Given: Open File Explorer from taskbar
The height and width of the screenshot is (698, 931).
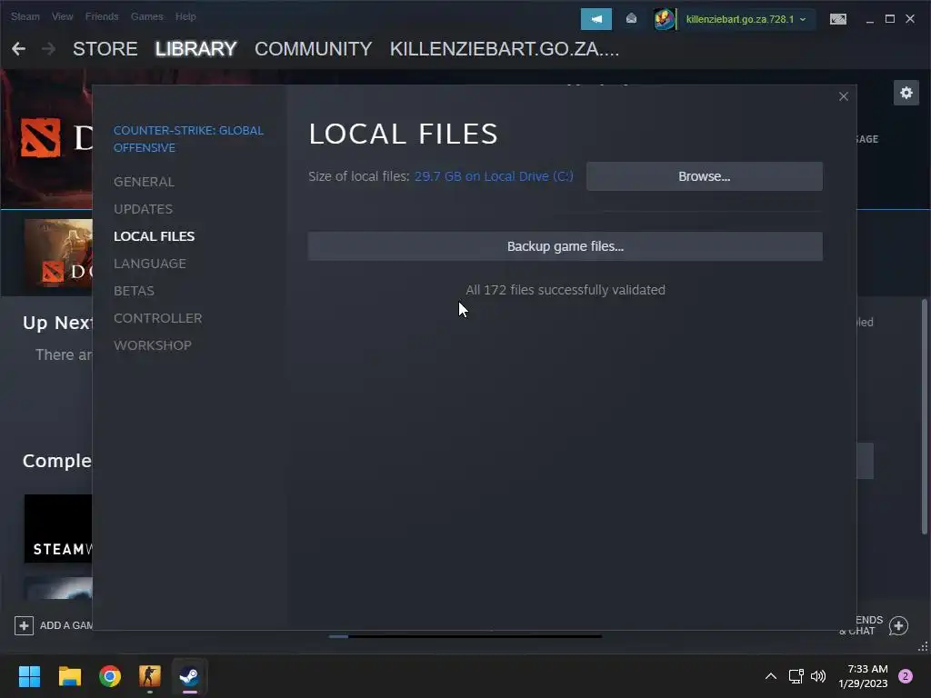Looking at the screenshot, I should tap(69, 676).
